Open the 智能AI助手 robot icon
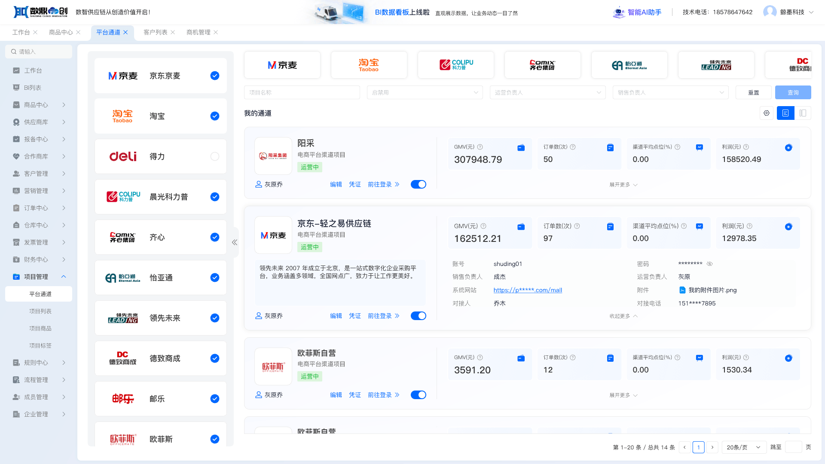The width and height of the screenshot is (825, 464). click(x=619, y=12)
